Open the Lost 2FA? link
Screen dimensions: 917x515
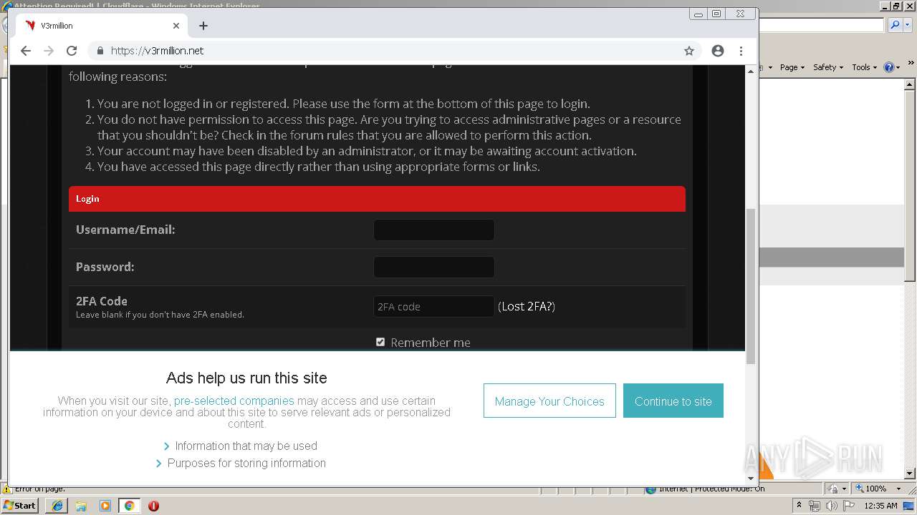pyautogui.click(x=527, y=307)
